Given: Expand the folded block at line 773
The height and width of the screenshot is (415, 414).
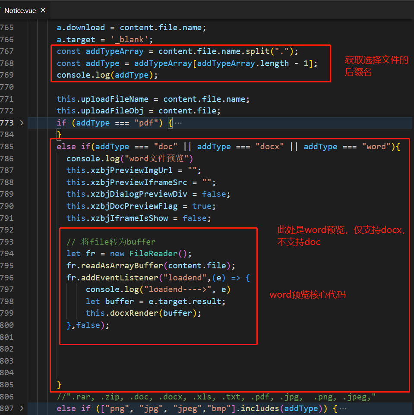Looking at the screenshot, I should point(22,123).
